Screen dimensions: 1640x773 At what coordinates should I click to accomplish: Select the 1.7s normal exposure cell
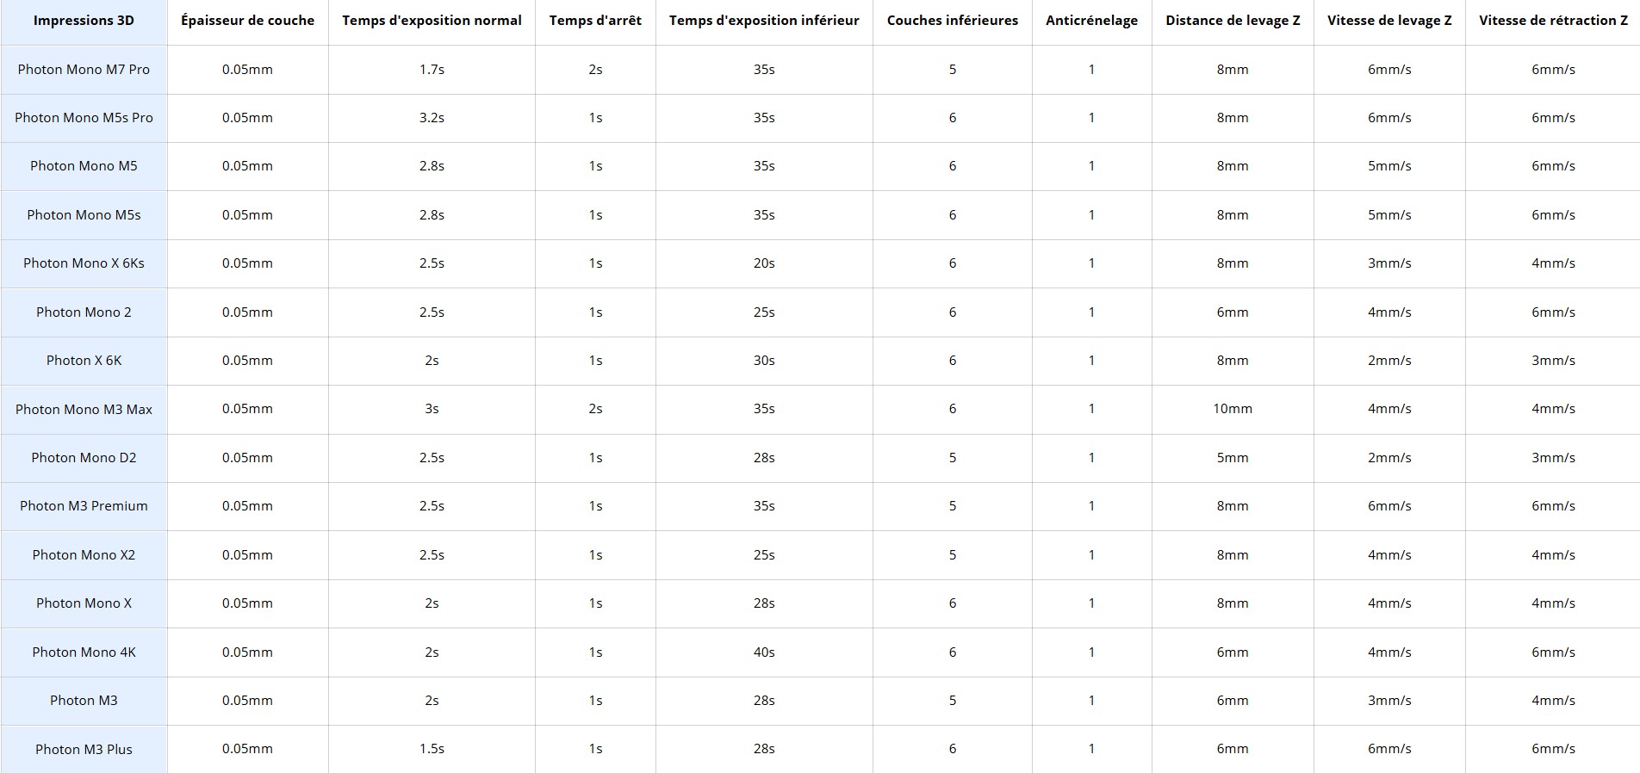[x=432, y=70]
